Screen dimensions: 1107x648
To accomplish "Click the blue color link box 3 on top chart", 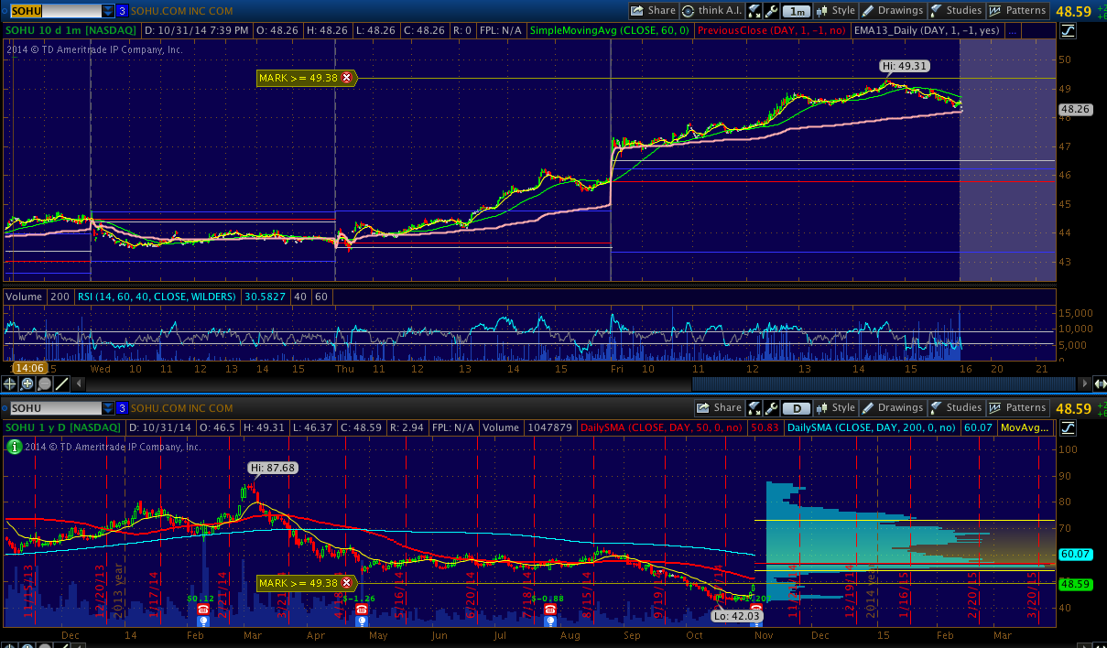I will [122, 11].
